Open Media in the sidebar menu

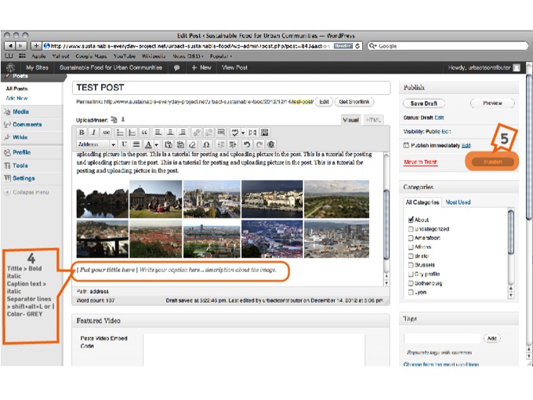[x=20, y=111]
